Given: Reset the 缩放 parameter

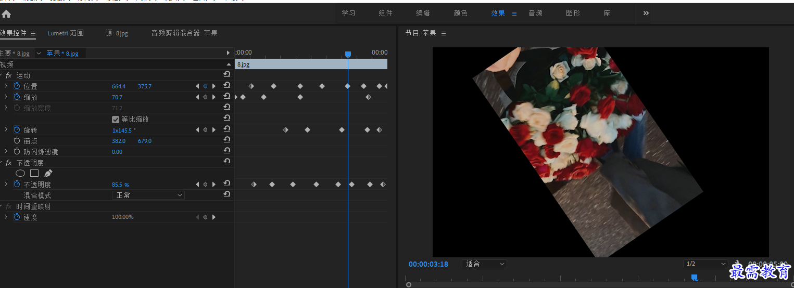Looking at the screenshot, I should [226, 96].
